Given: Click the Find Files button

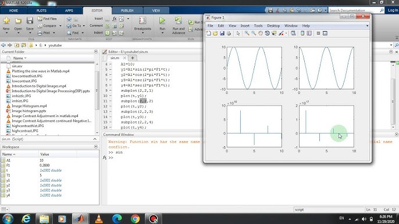Looking at the screenshot, I should coord(47,19).
